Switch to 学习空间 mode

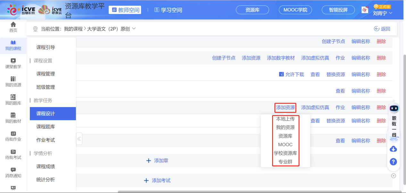point(168,10)
